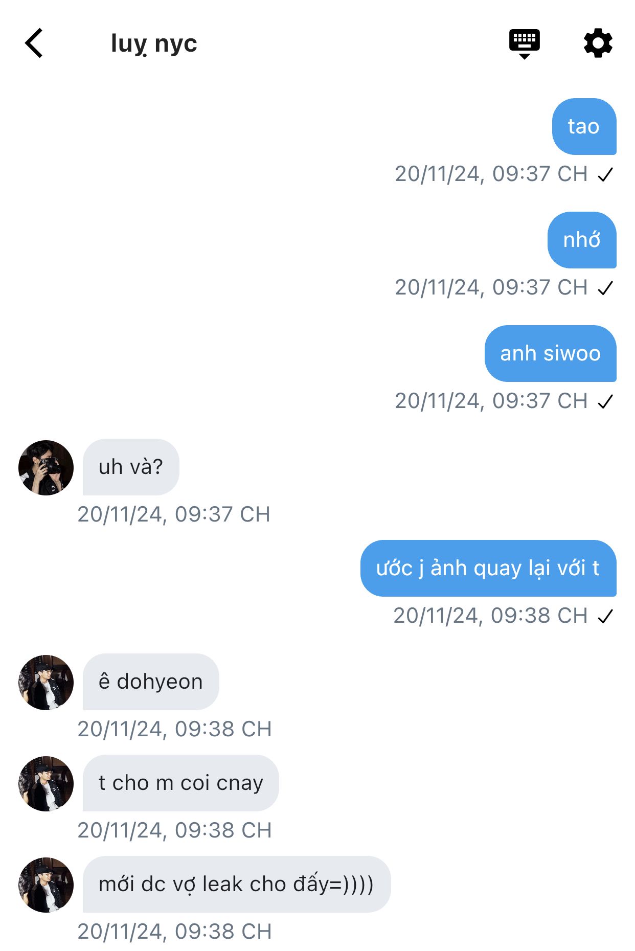Tap the 'ê dohyeon' message bubble
The width and height of the screenshot is (635, 951).
coord(151,682)
